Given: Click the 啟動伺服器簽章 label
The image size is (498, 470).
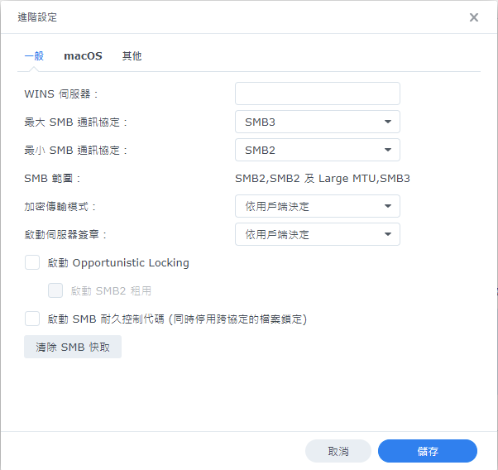Looking at the screenshot, I should coord(65,234).
